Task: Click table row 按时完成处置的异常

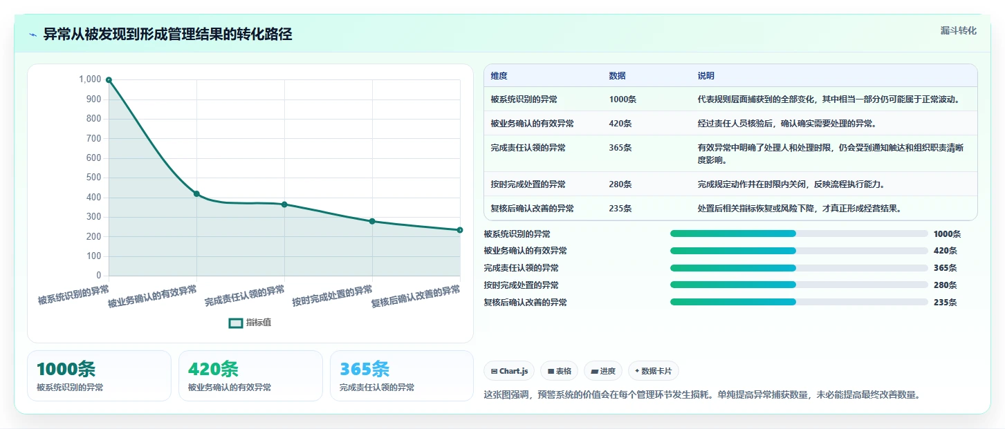Action: click(x=730, y=184)
